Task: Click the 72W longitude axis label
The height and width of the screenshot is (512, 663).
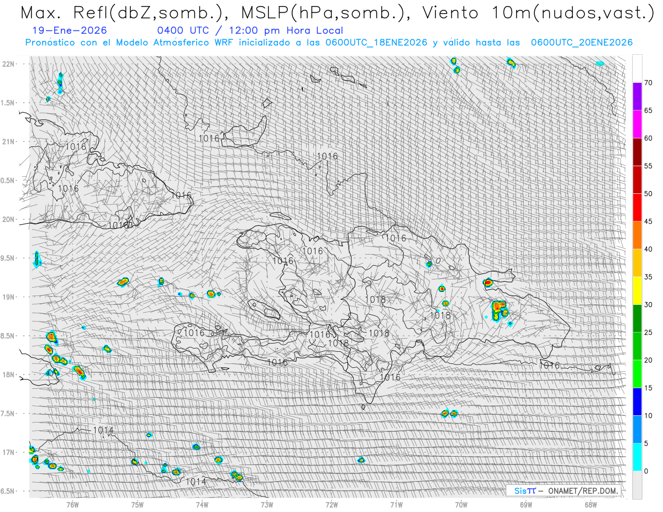Action: click(331, 504)
